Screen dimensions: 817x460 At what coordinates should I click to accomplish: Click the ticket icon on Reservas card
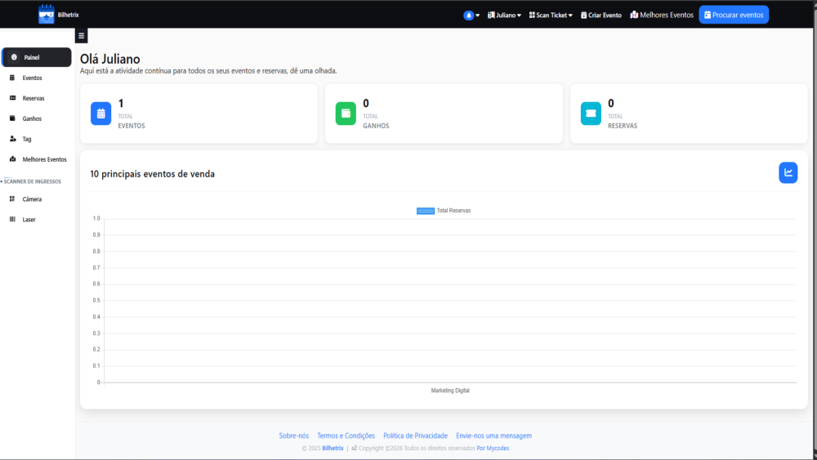point(591,114)
